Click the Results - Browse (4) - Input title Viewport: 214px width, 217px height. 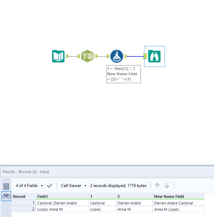pyautogui.click(x=26, y=172)
